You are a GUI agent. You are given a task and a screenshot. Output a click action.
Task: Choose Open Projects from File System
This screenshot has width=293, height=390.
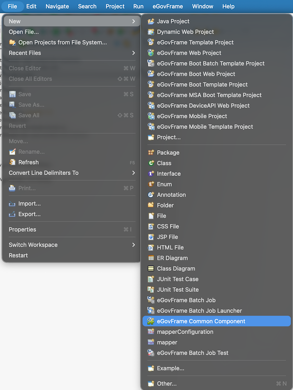62,43
